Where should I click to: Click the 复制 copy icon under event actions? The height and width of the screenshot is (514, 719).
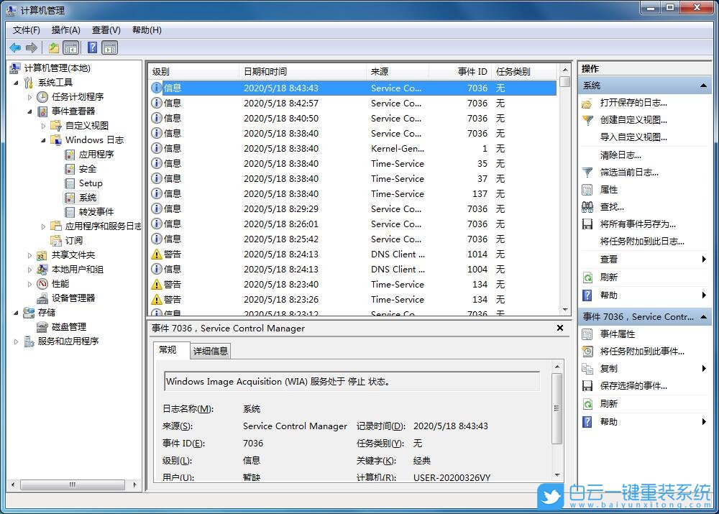click(x=587, y=368)
